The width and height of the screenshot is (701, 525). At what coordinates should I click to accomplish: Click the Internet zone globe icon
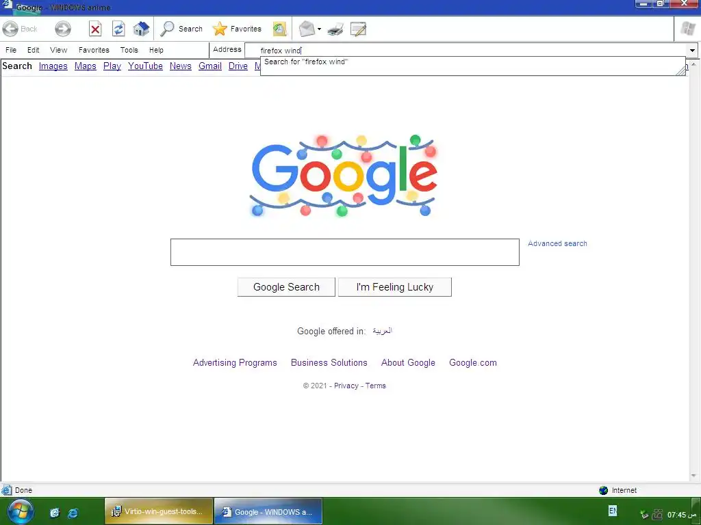tap(604, 490)
